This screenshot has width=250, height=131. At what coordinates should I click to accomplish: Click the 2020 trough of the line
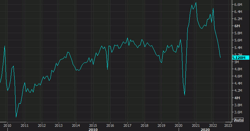(x=185, y=95)
